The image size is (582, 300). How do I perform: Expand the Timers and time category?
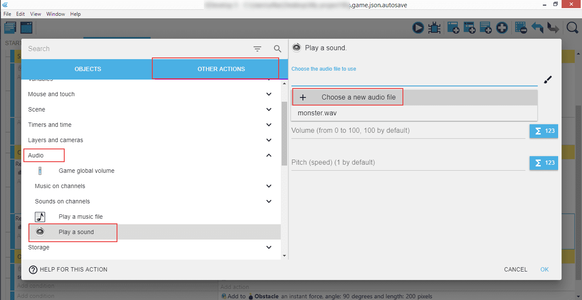(268, 125)
